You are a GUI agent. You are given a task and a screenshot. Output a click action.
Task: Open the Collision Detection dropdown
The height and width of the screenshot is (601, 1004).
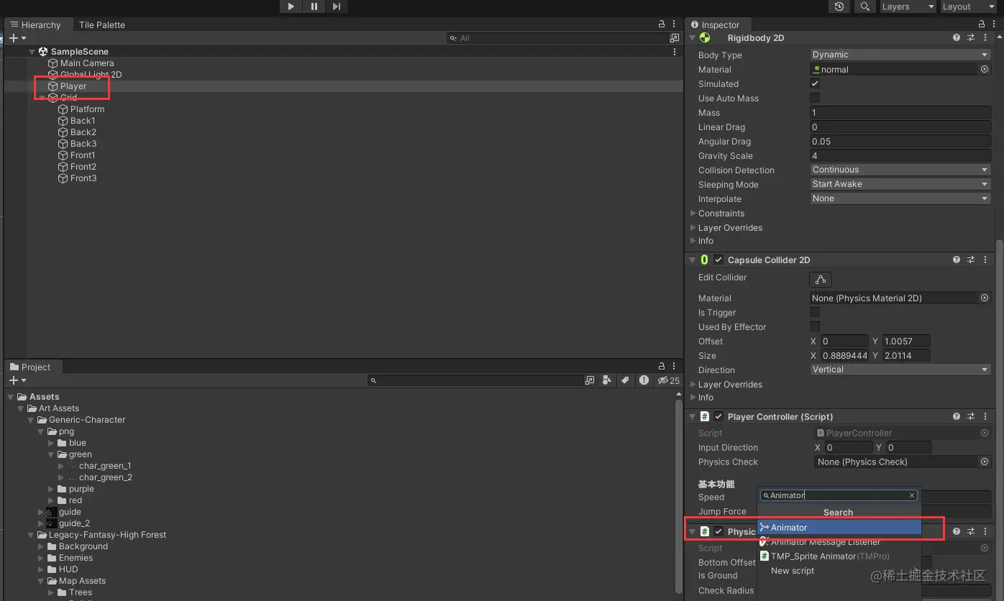click(900, 170)
